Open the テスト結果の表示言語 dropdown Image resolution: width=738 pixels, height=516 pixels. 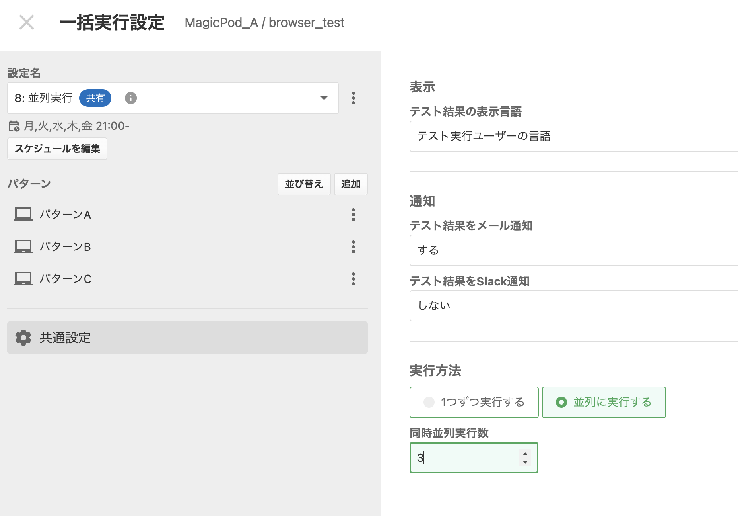pyautogui.click(x=574, y=136)
